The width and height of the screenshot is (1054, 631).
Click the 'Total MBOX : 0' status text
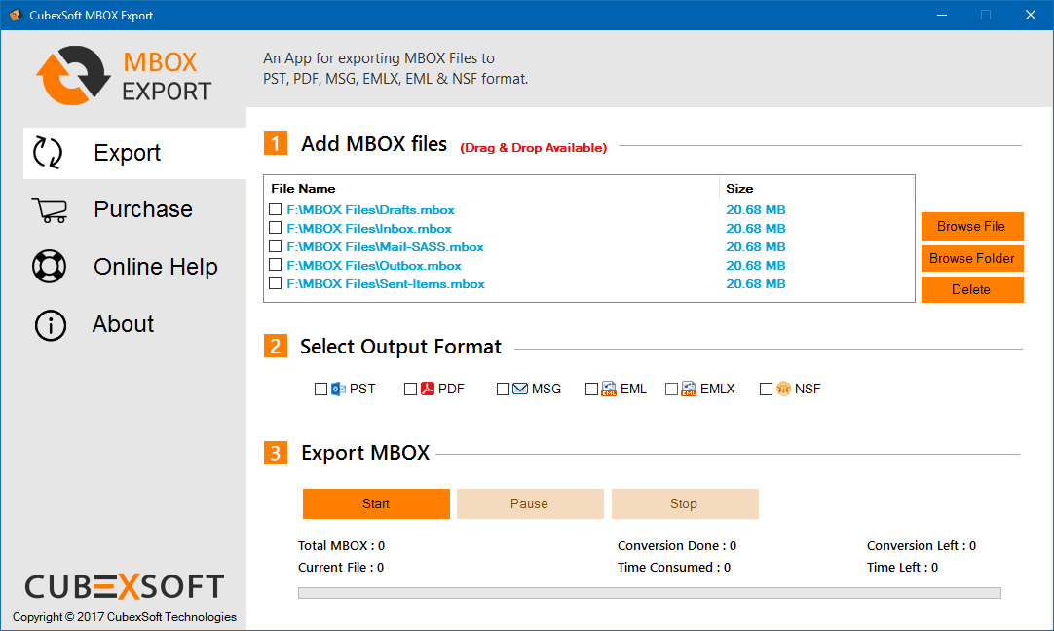pos(342,545)
